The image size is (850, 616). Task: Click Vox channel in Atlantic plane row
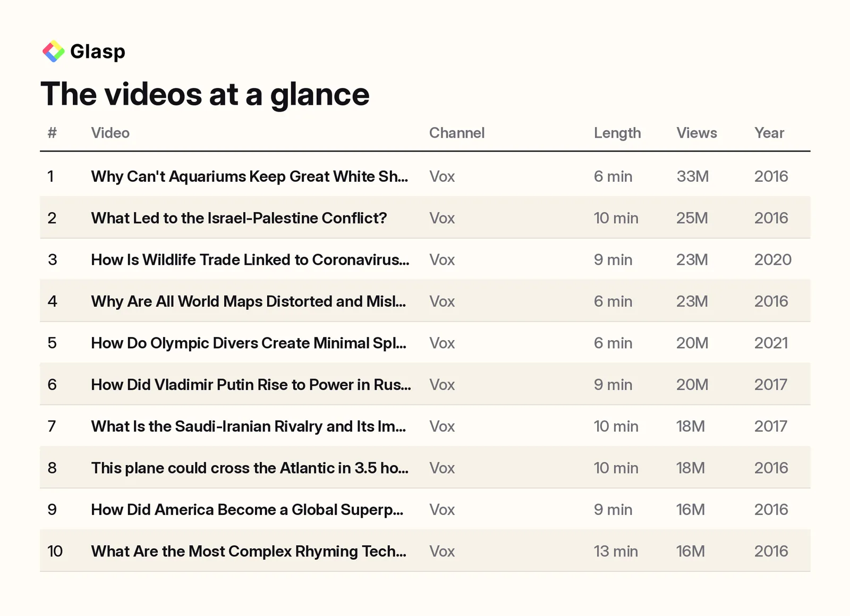tap(442, 468)
